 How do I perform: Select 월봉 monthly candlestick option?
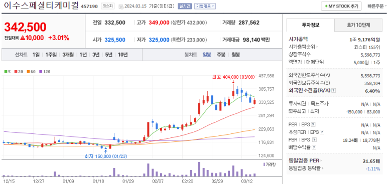[235, 55]
